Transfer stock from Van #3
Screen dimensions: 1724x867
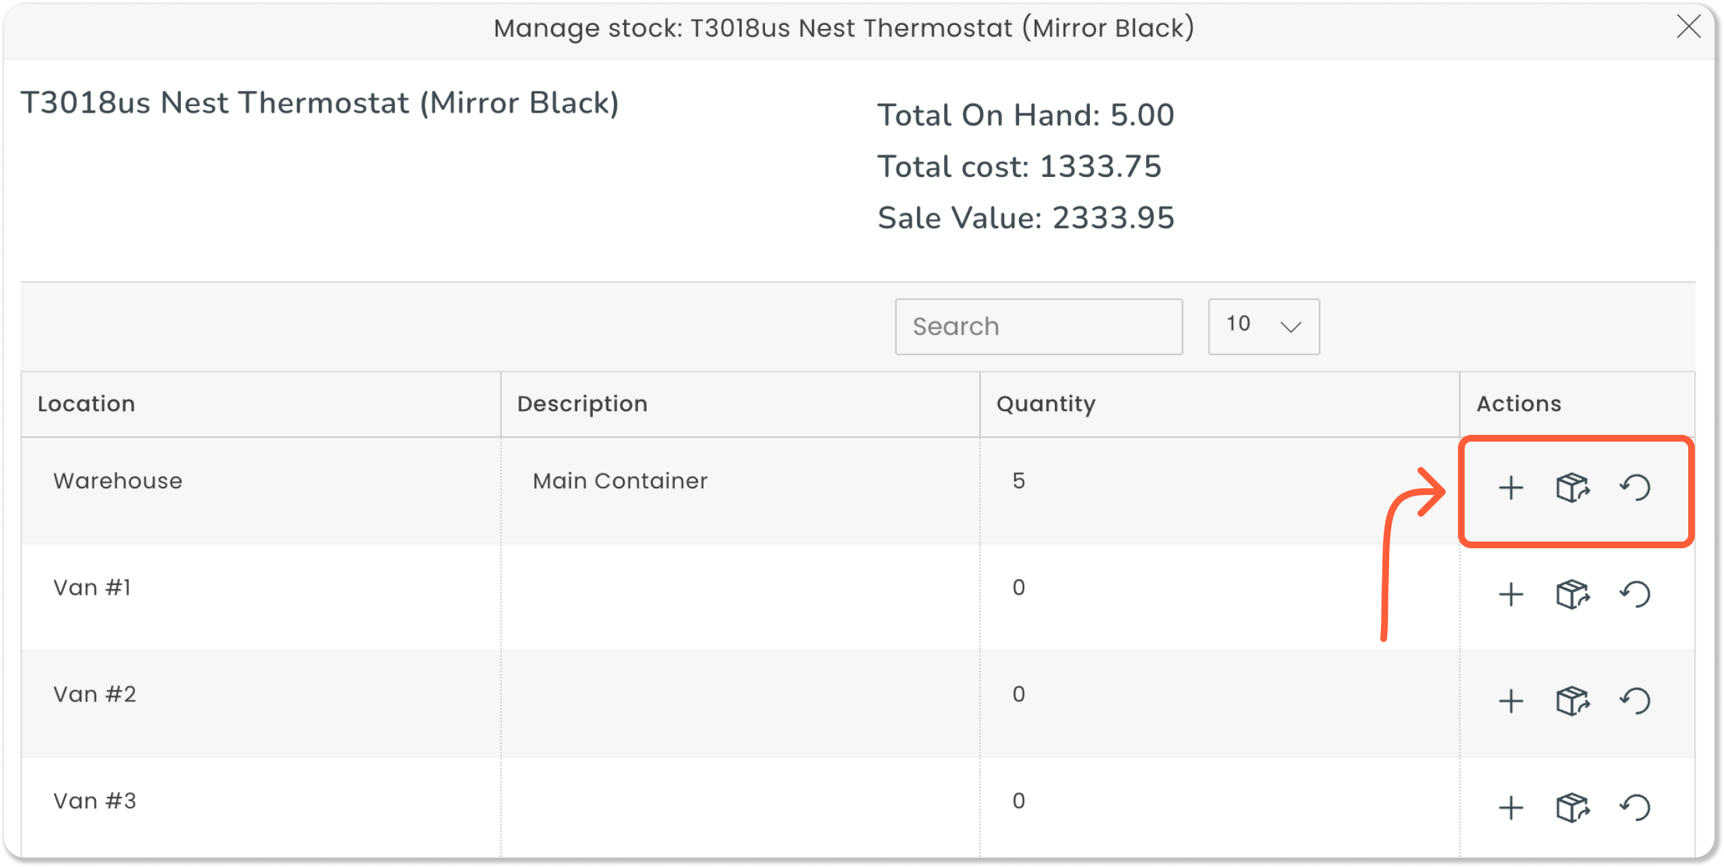(1572, 807)
